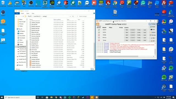This screenshot has width=176, height=99.
Task: Toggle MySQL service checkbox
Action: click(99, 32)
